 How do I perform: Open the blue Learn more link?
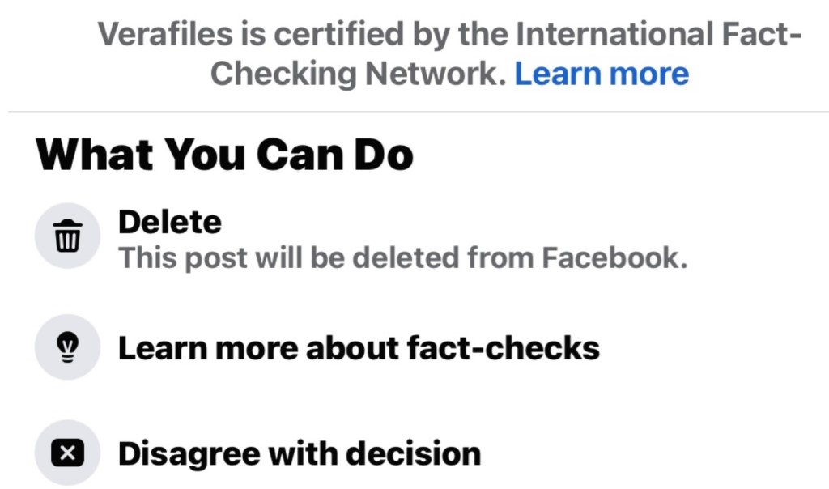602,74
